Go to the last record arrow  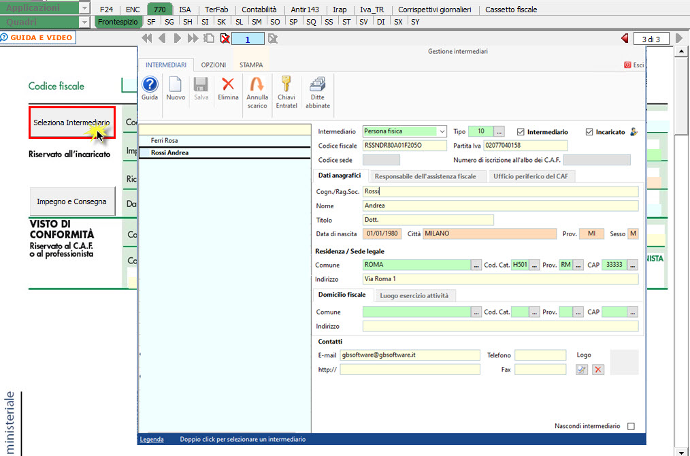coord(193,38)
